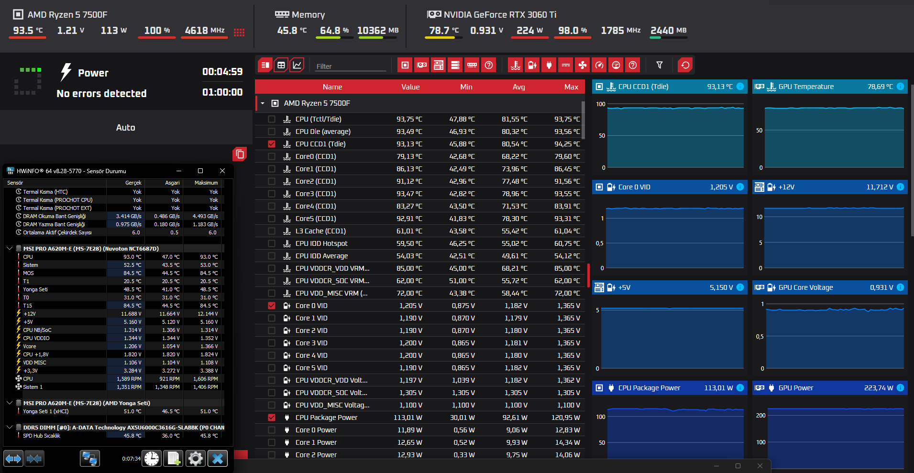This screenshot has height=473, width=914.
Task: Select the Vcore row in HWiNFO
Action: (113, 346)
